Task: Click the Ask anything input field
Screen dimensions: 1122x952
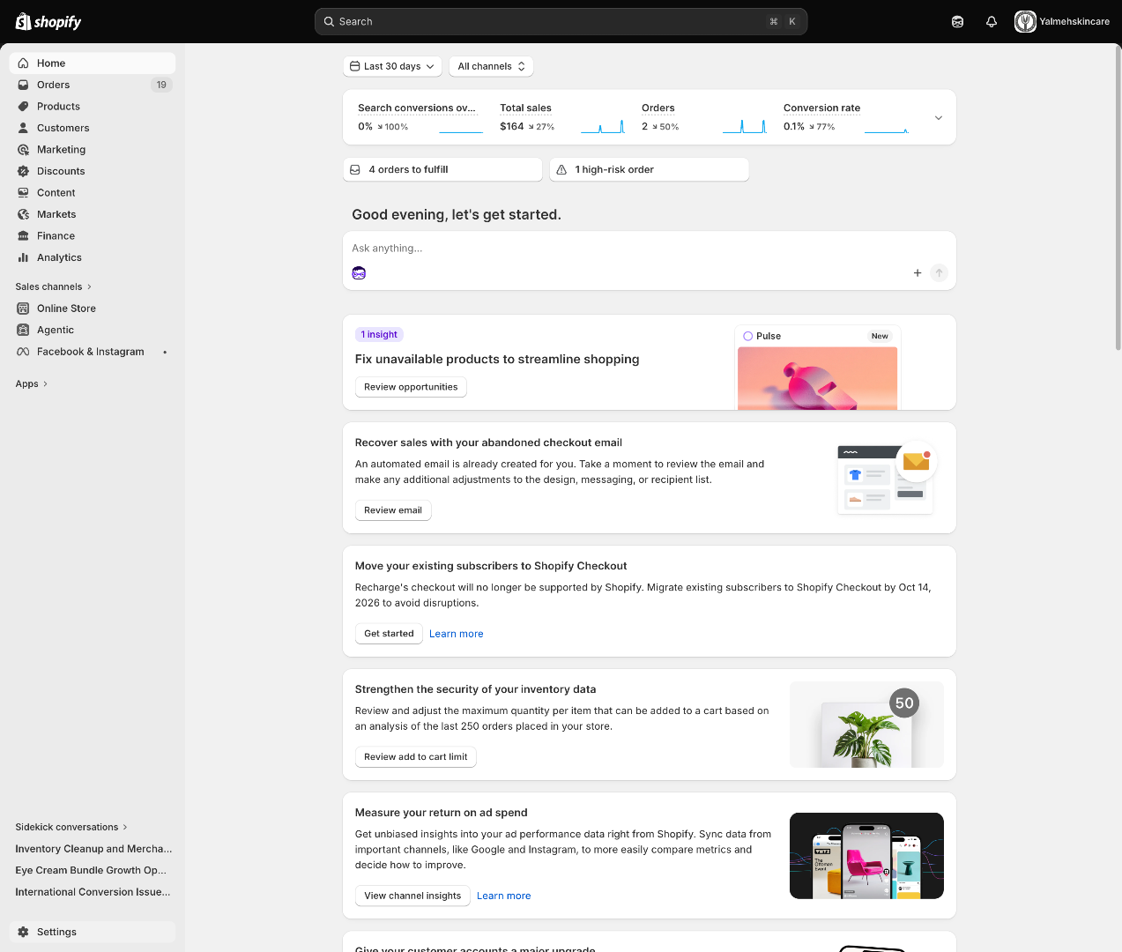Action: tap(649, 249)
